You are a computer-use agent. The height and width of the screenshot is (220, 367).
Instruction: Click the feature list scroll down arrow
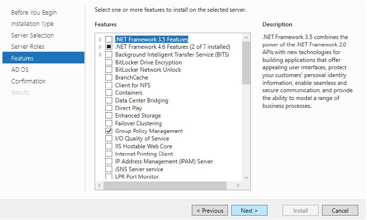(x=246, y=178)
